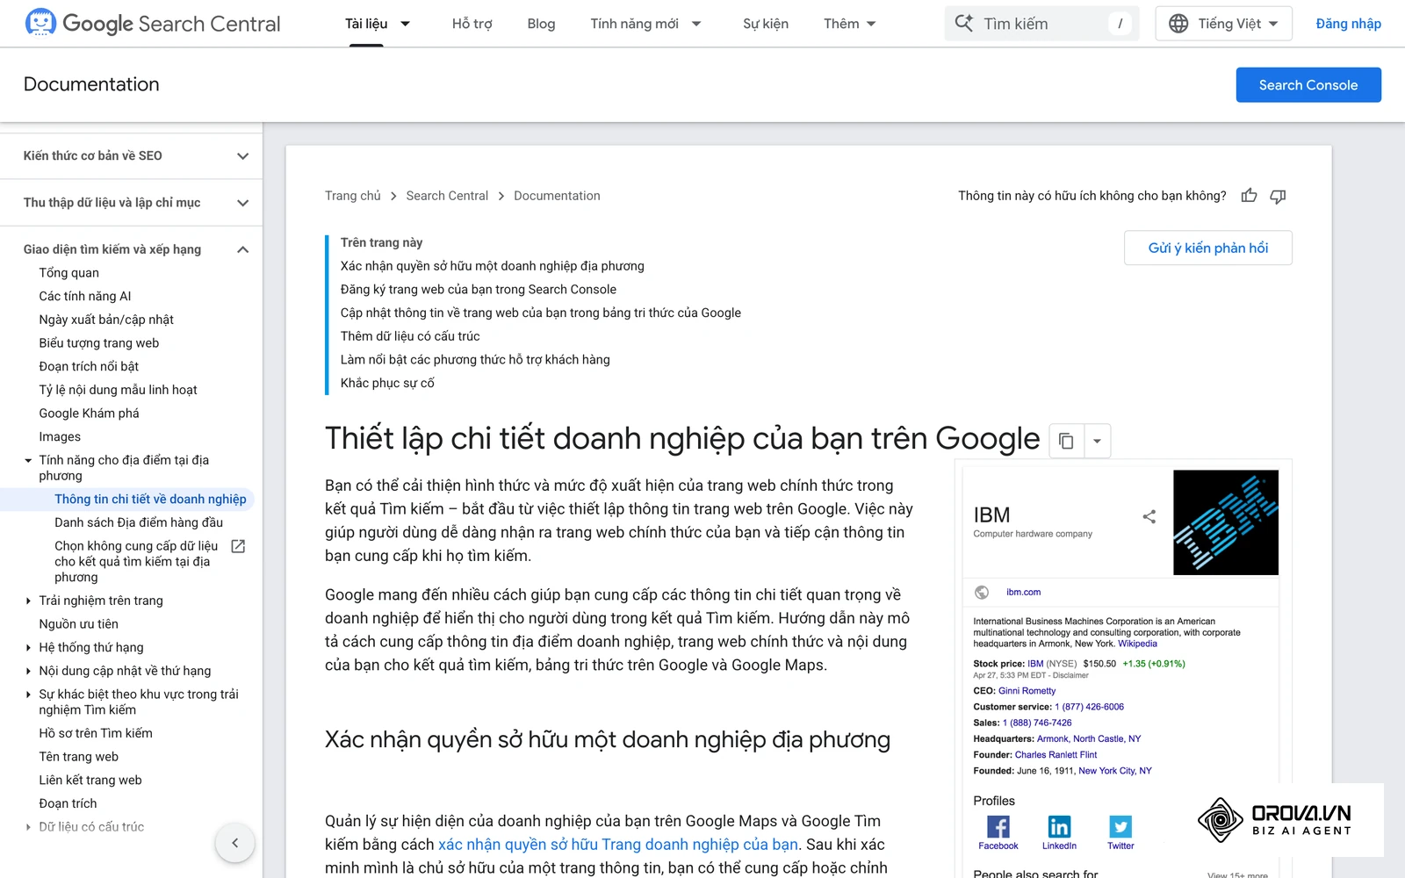Give thumbs down feedback
The image size is (1405, 878).
pos(1278,196)
